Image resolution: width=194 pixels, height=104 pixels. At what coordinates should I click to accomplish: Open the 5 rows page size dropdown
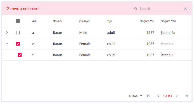click(135, 96)
